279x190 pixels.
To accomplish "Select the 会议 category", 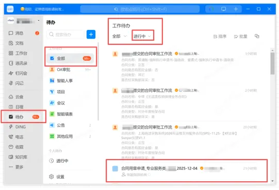I will pos(70,103).
